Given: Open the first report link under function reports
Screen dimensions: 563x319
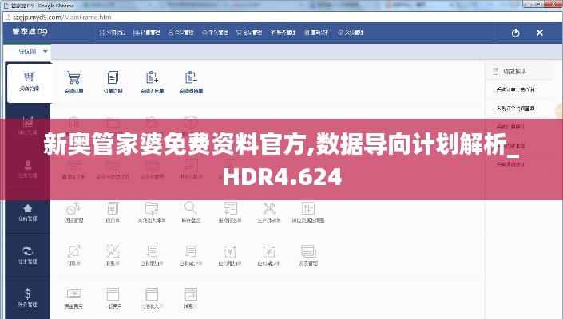Looking at the screenshot, I should 515,89.
